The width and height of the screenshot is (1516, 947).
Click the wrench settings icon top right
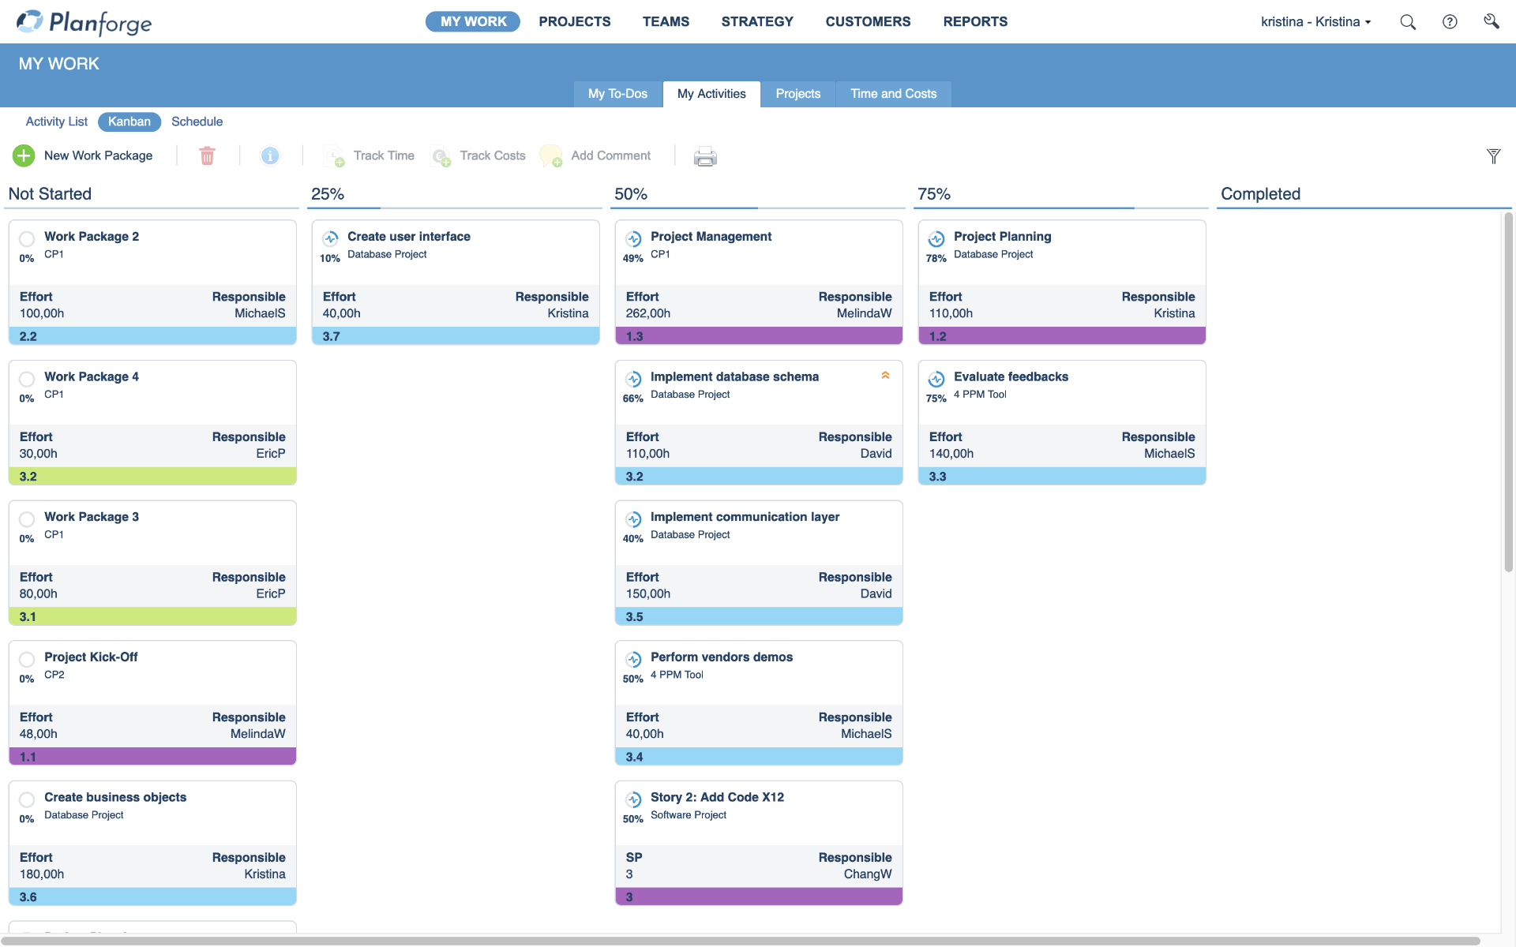(1491, 21)
